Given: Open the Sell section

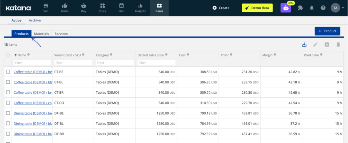Looking at the screenshot, I should click(x=46, y=8).
